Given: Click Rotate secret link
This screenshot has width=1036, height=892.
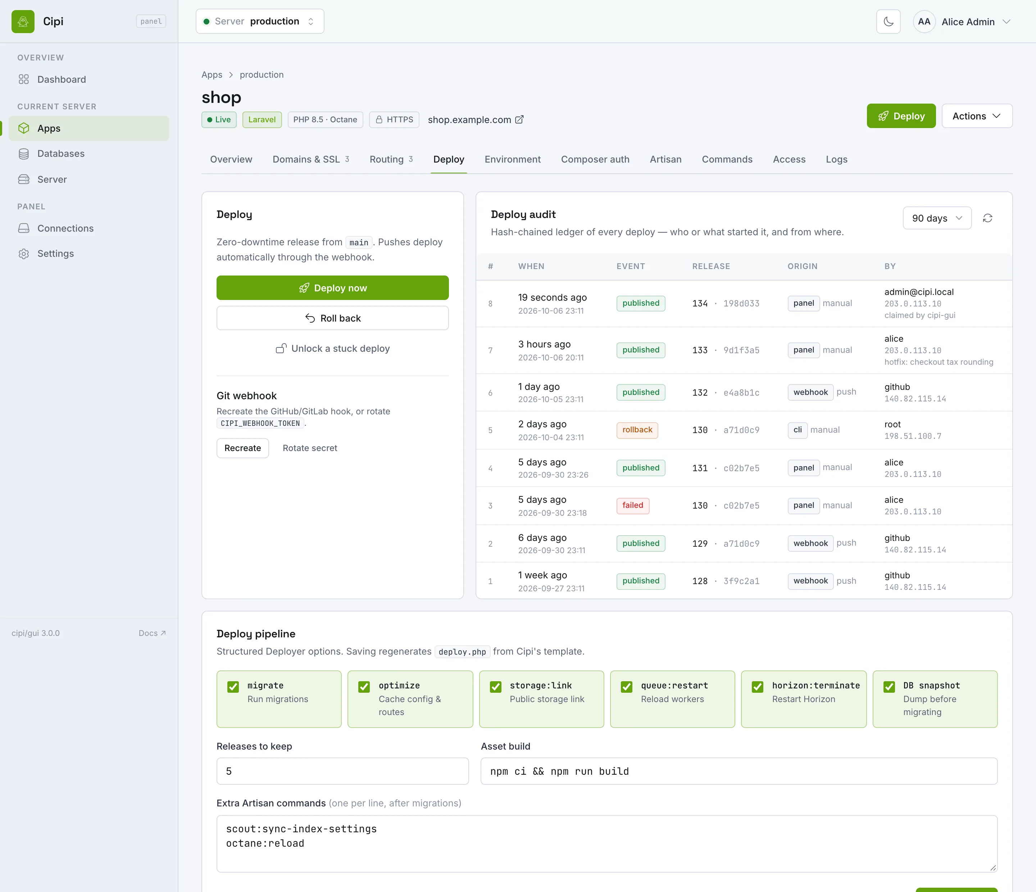Looking at the screenshot, I should pyautogui.click(x=310, y=448).
